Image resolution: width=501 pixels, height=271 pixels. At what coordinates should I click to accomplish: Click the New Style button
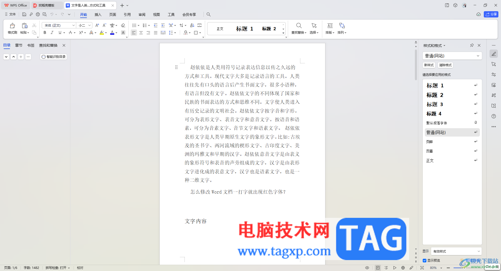click(429, 65)
